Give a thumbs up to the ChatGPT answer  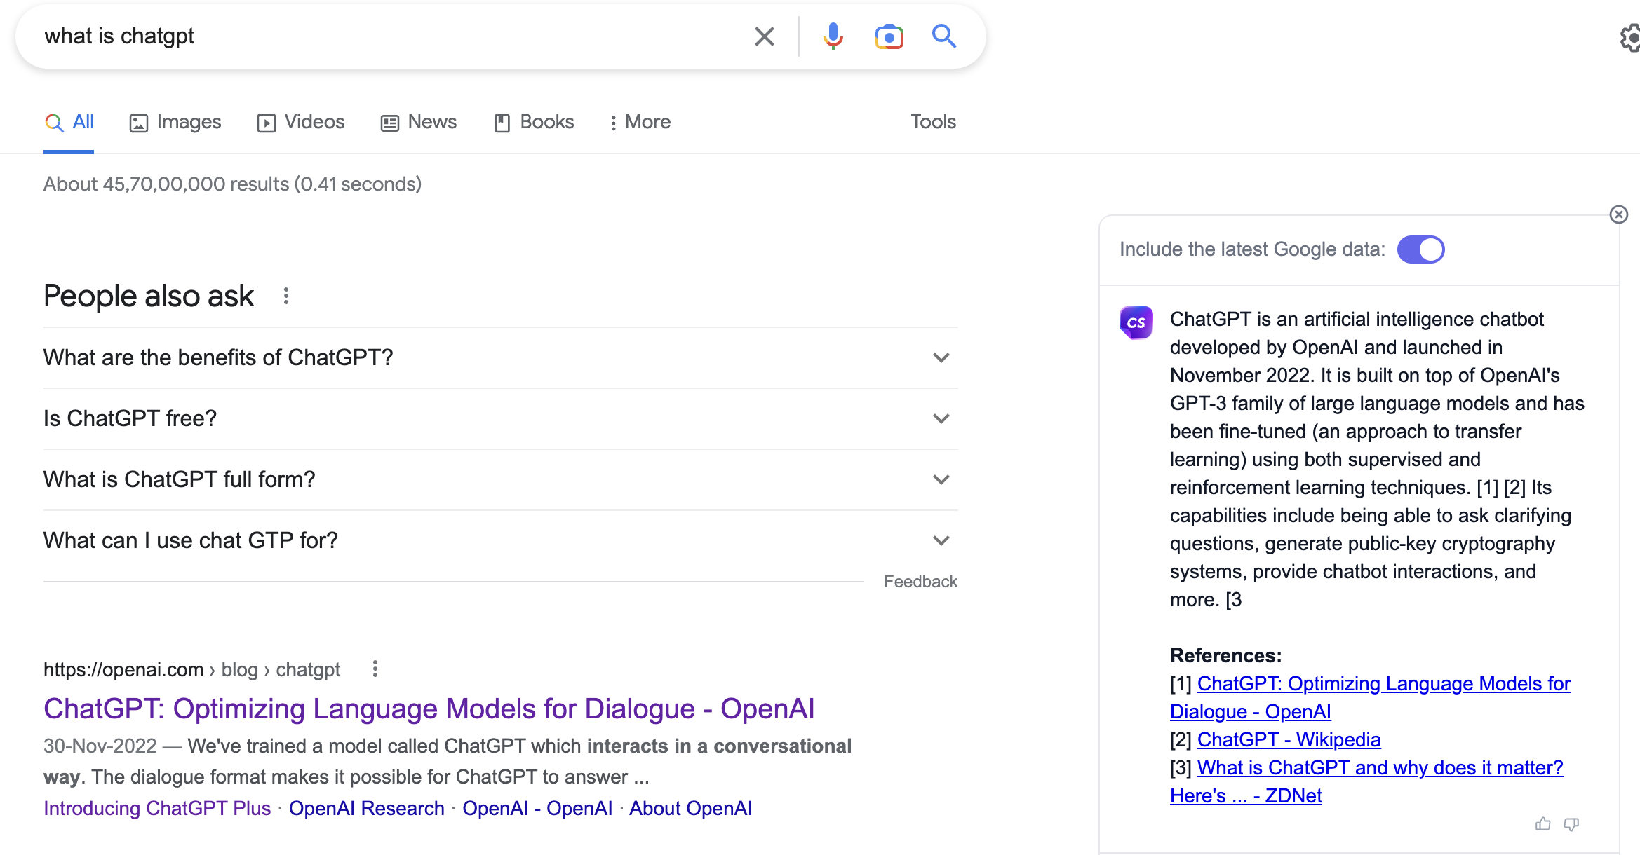(x=1543, y=824)
